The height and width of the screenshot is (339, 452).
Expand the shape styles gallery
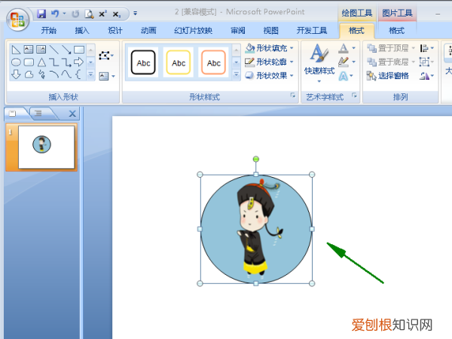coord(236,75)
